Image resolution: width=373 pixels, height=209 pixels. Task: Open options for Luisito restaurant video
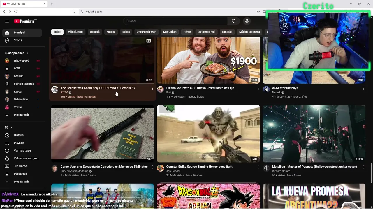258,88
